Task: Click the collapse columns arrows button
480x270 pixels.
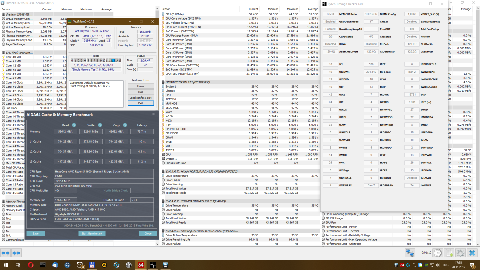Action: 16,253
